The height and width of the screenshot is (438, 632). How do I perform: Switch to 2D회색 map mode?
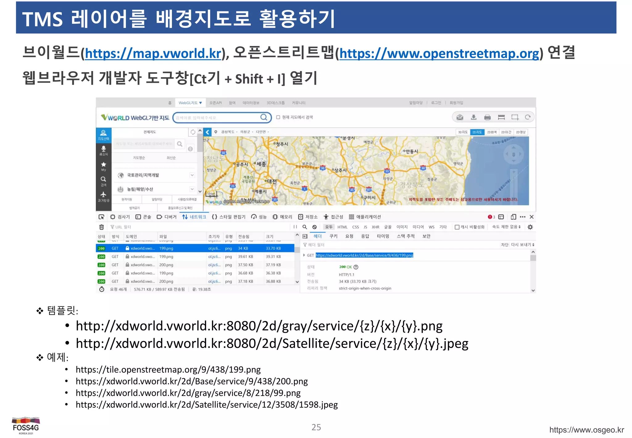(x=492, y=132)
